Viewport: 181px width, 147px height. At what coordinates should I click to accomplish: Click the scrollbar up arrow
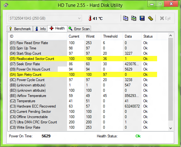(171, 36)
